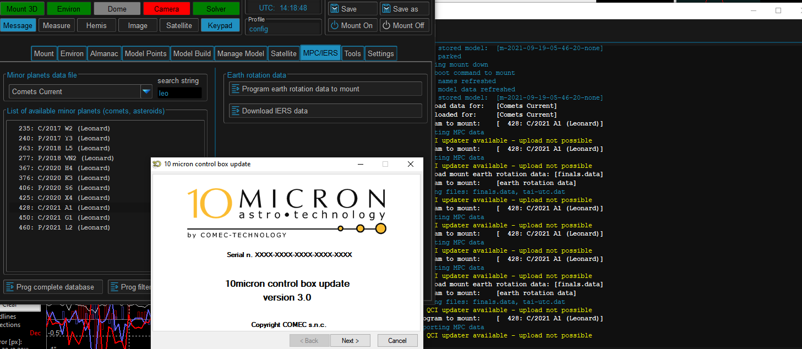802x349 pixels.
Task: Click the red Camera button
Action: (x=166, y=9)
